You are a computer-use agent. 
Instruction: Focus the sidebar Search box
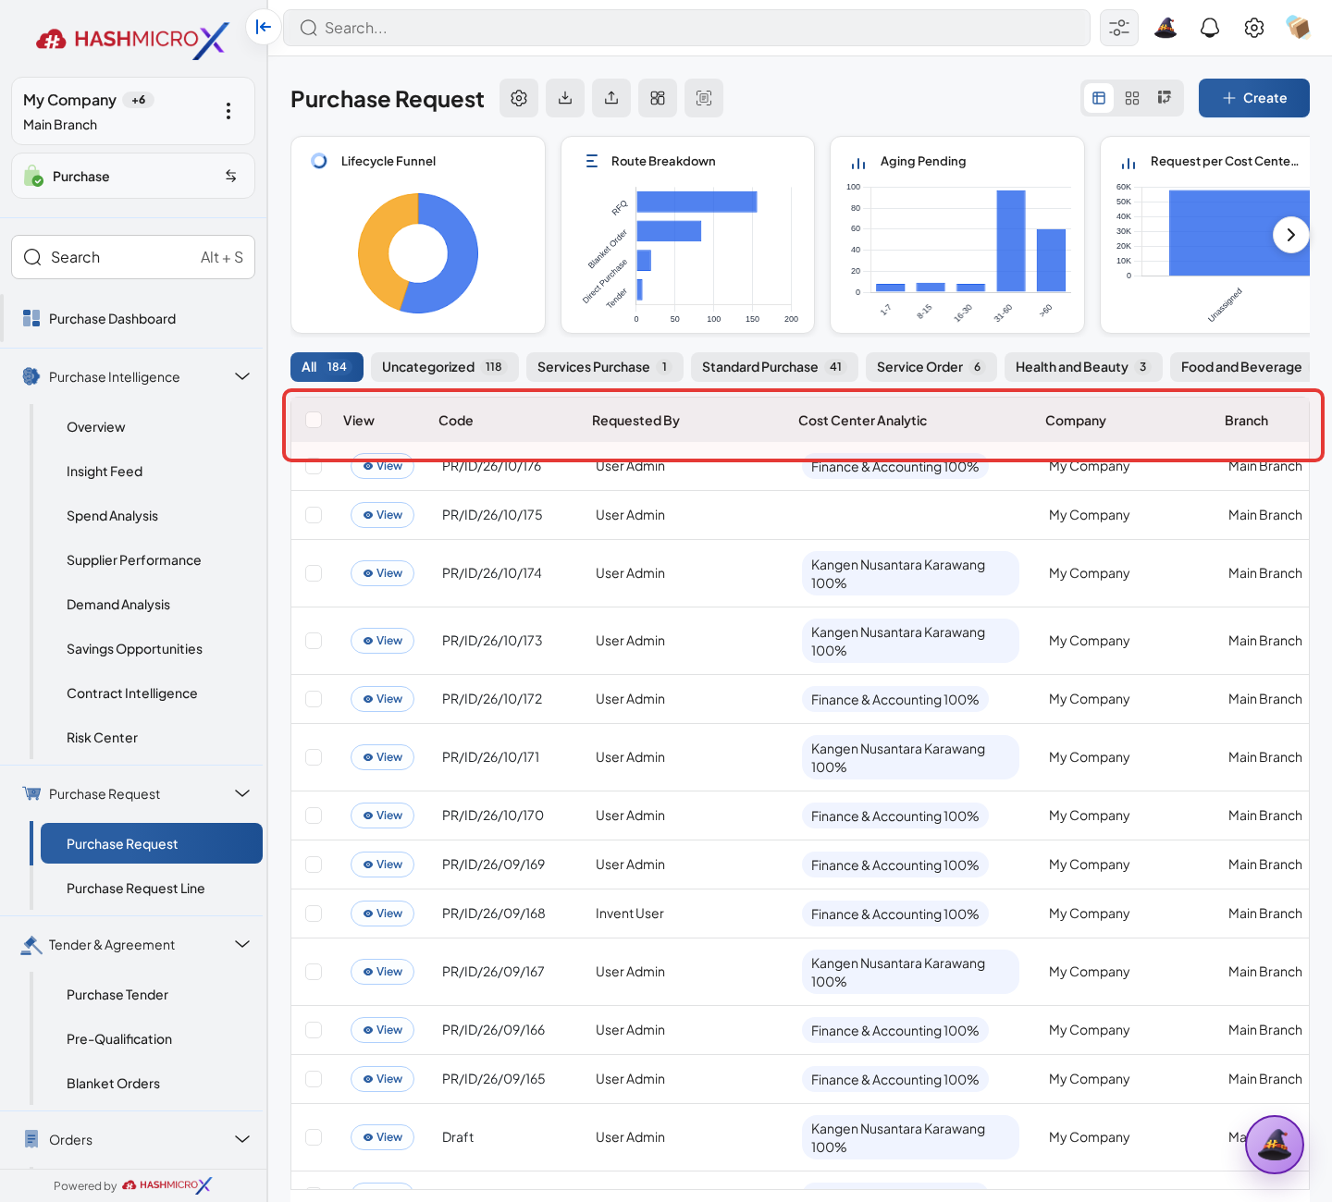[x=133, y=257]
